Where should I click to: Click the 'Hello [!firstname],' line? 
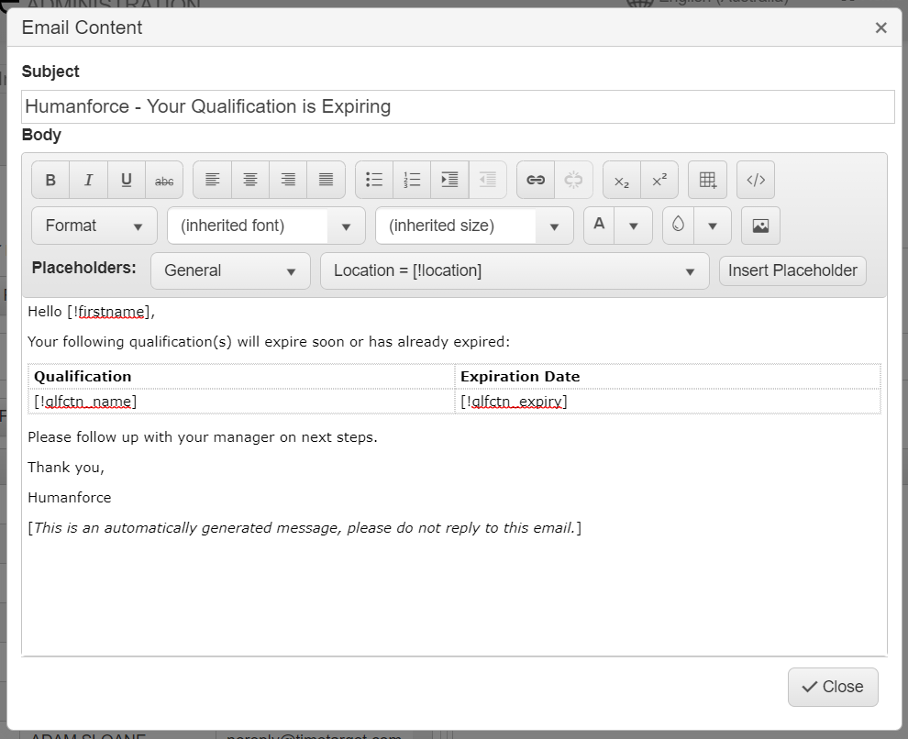(92, 312)
